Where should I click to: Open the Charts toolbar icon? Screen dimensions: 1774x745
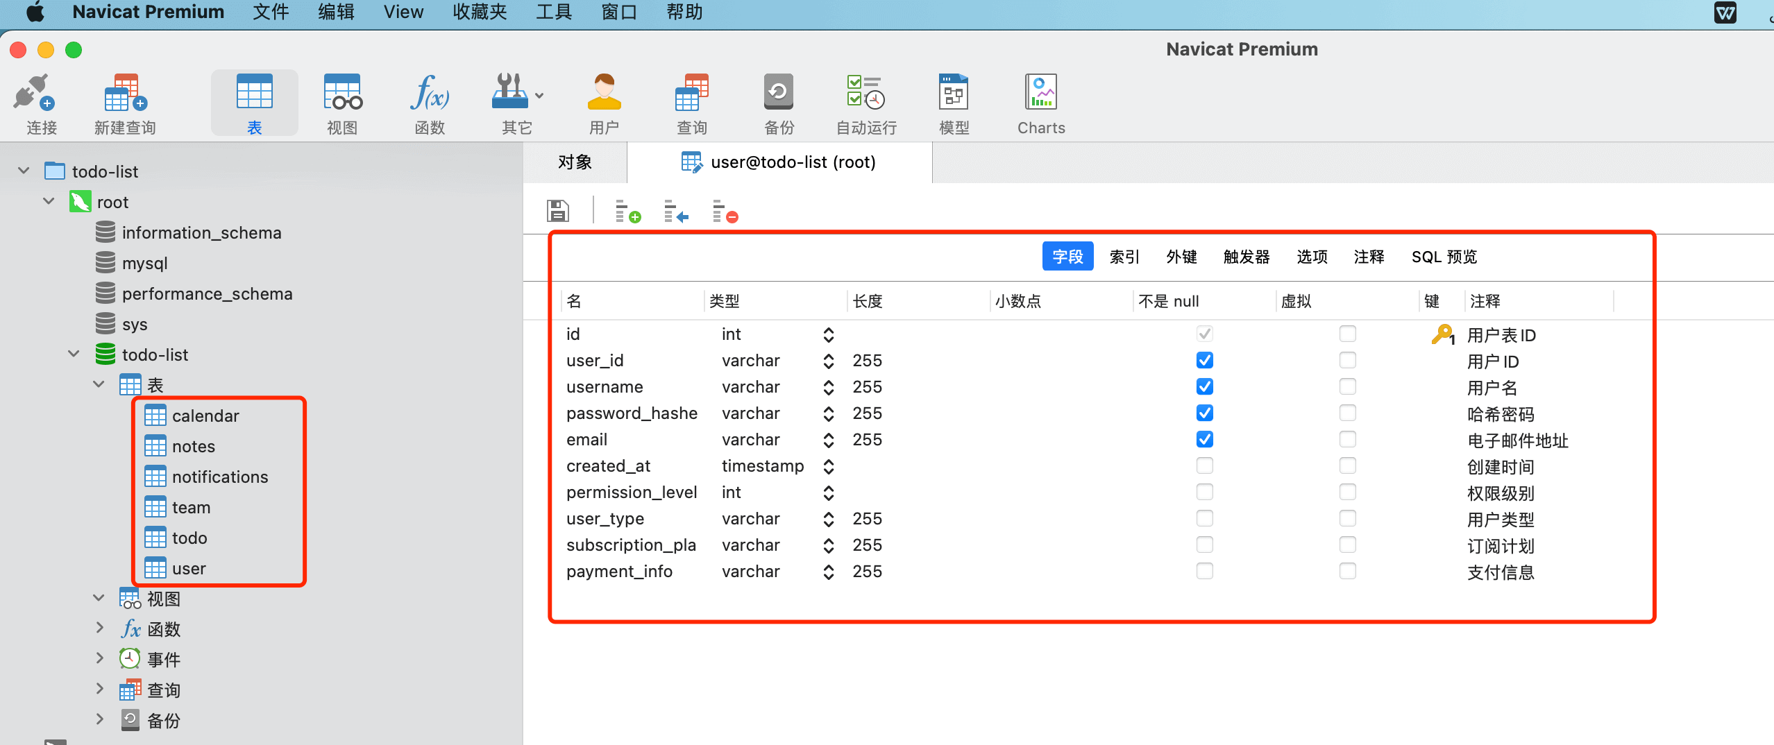[1040, 94]
